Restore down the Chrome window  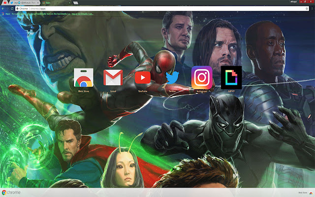pyautogui.click(x=305, y=1)
